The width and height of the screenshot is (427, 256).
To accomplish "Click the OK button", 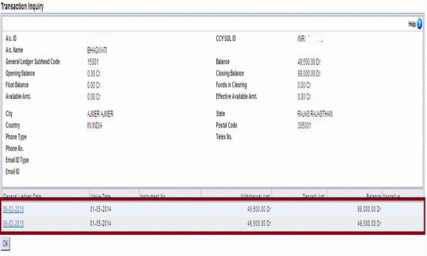I will pyautogui.click(x=5, y=243).
